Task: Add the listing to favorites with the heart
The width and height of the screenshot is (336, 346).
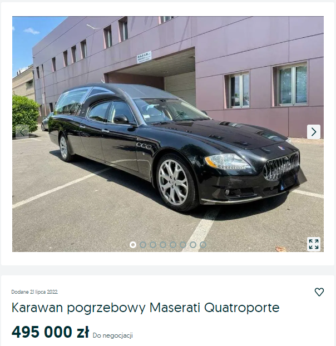Action: (319, 292)
